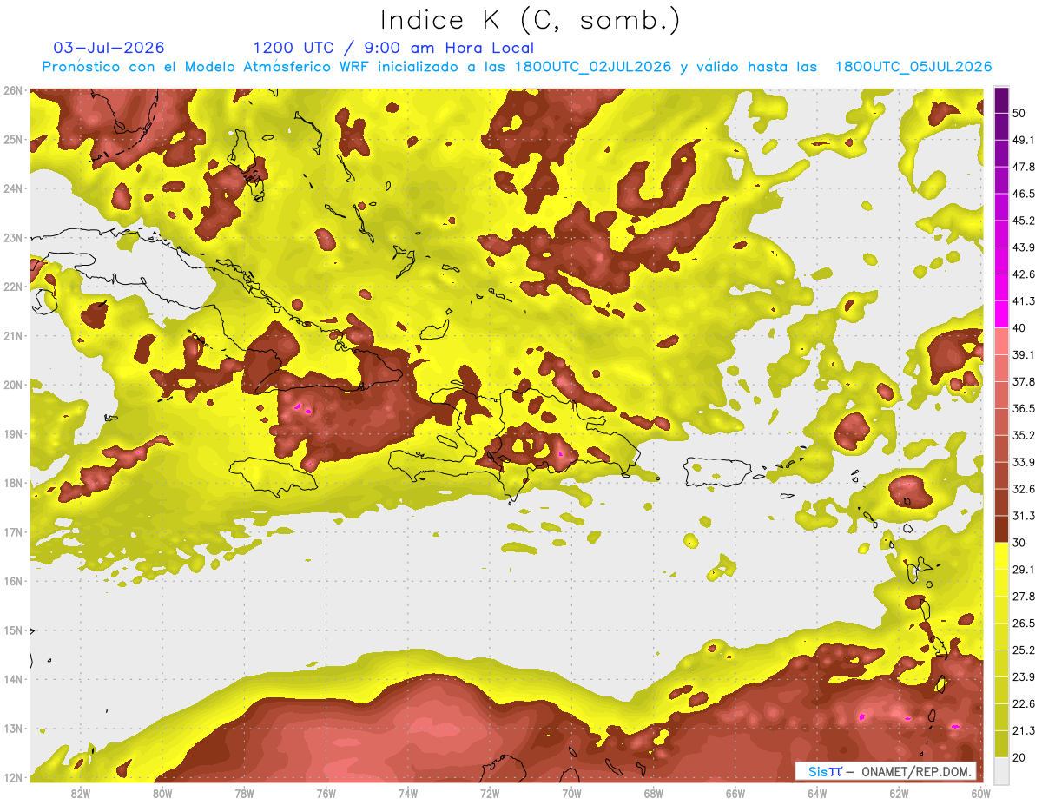
Task: Click the colorbar value 32.6
Action: [x=1023, y=489]
